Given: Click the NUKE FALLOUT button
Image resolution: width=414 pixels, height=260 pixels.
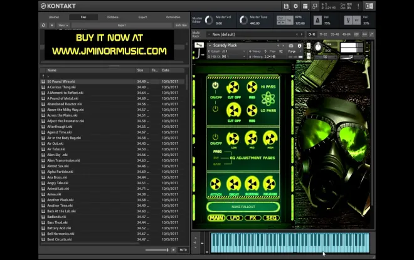Looking at the screenshot, I should (x=243, y=207).
